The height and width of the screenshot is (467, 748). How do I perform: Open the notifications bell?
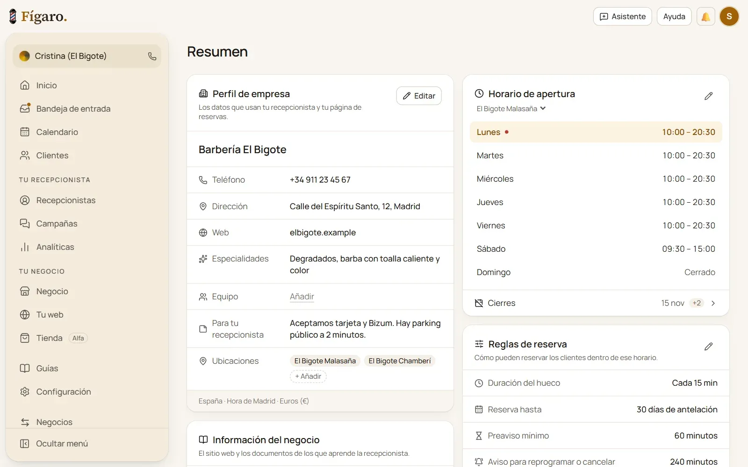coord(705,16)
